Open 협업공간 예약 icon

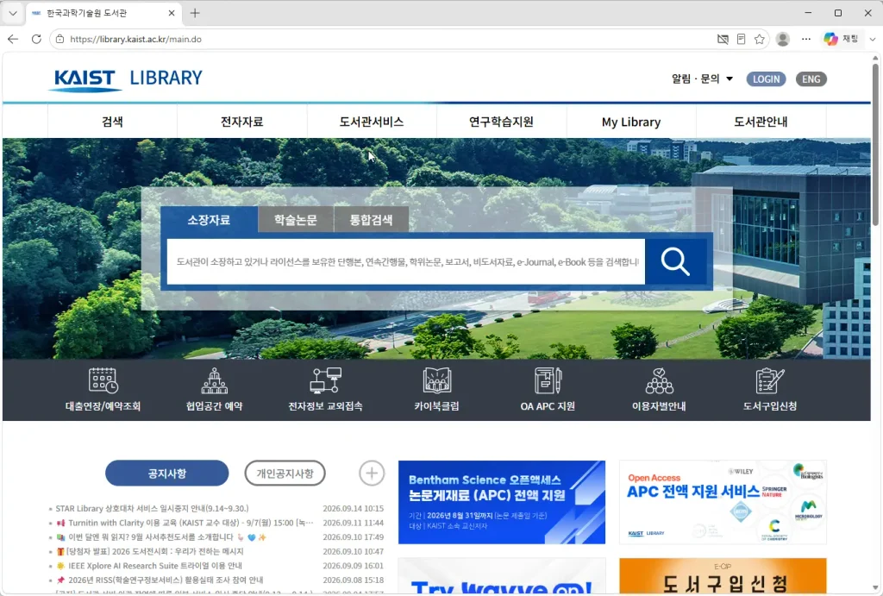pyautogui.click(x=215, y=381)
